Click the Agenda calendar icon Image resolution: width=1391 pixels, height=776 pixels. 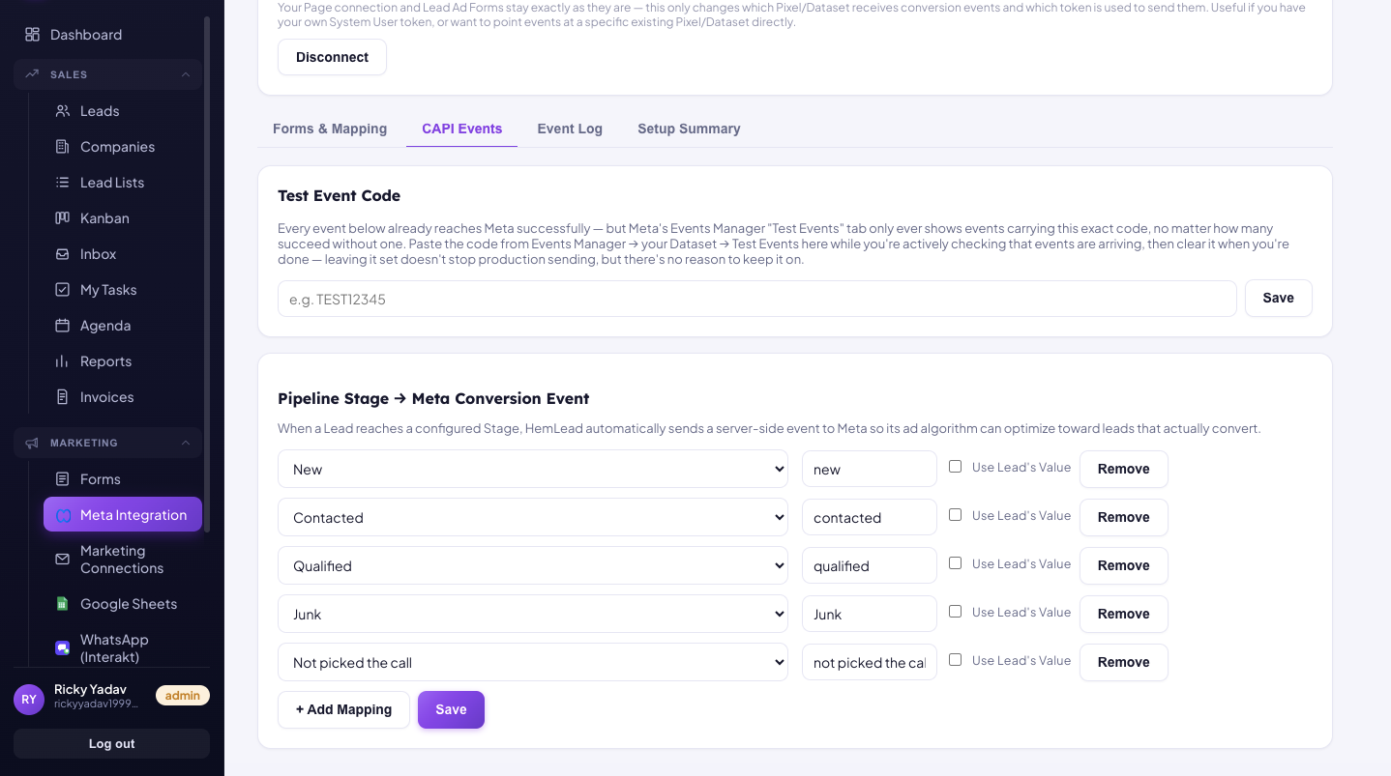[63, 326]
